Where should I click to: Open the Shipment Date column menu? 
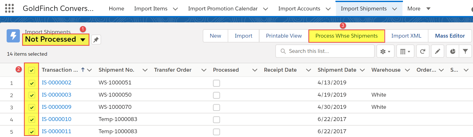click(362, 70)
